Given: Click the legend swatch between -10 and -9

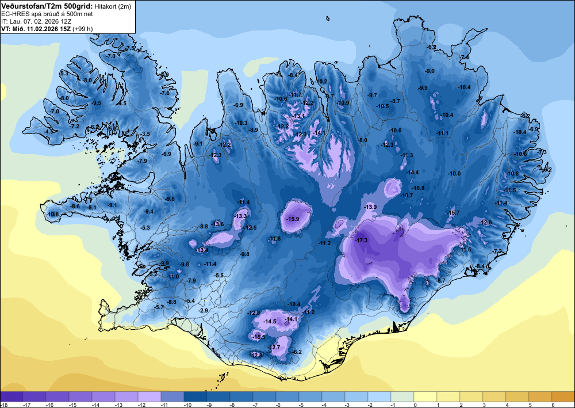Looking at the screenshot, I should coord(195,396).
